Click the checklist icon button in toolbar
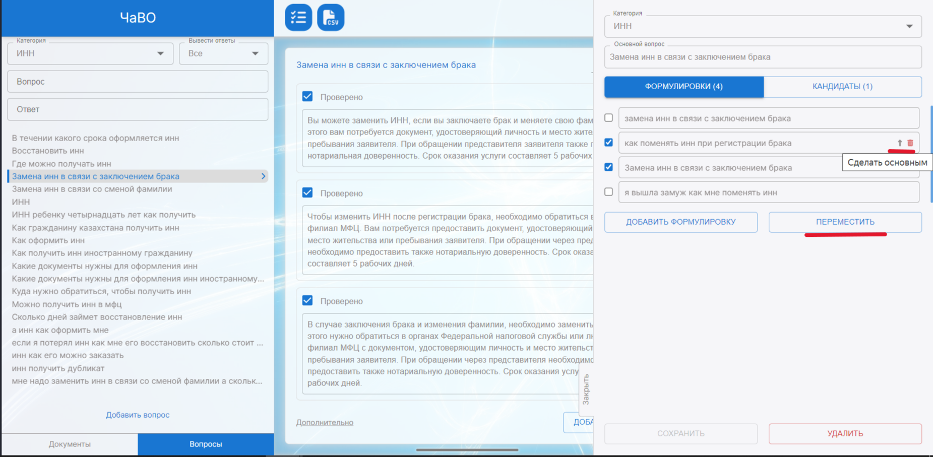 (x=298, y=18)
